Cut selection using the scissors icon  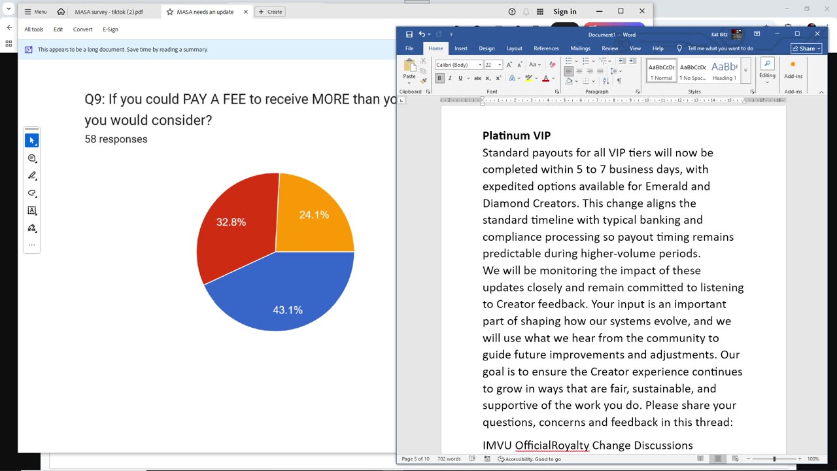(x=423, y=61)
